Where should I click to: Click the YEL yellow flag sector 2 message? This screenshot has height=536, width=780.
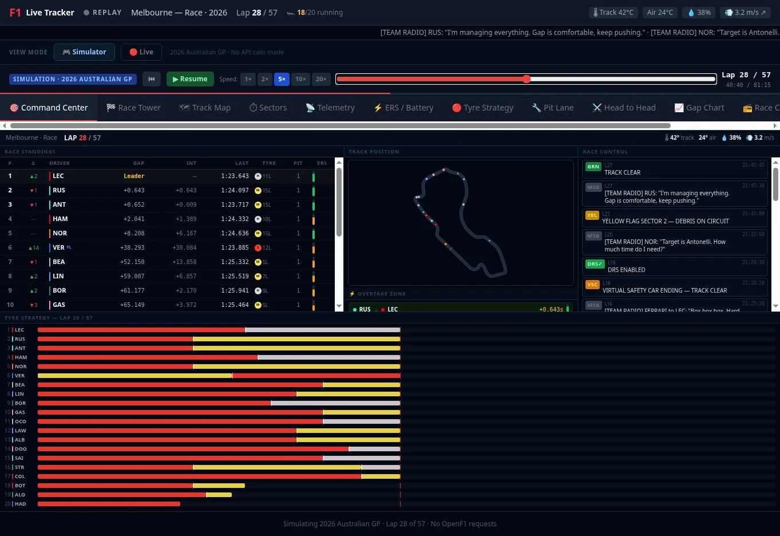point(675,218)
